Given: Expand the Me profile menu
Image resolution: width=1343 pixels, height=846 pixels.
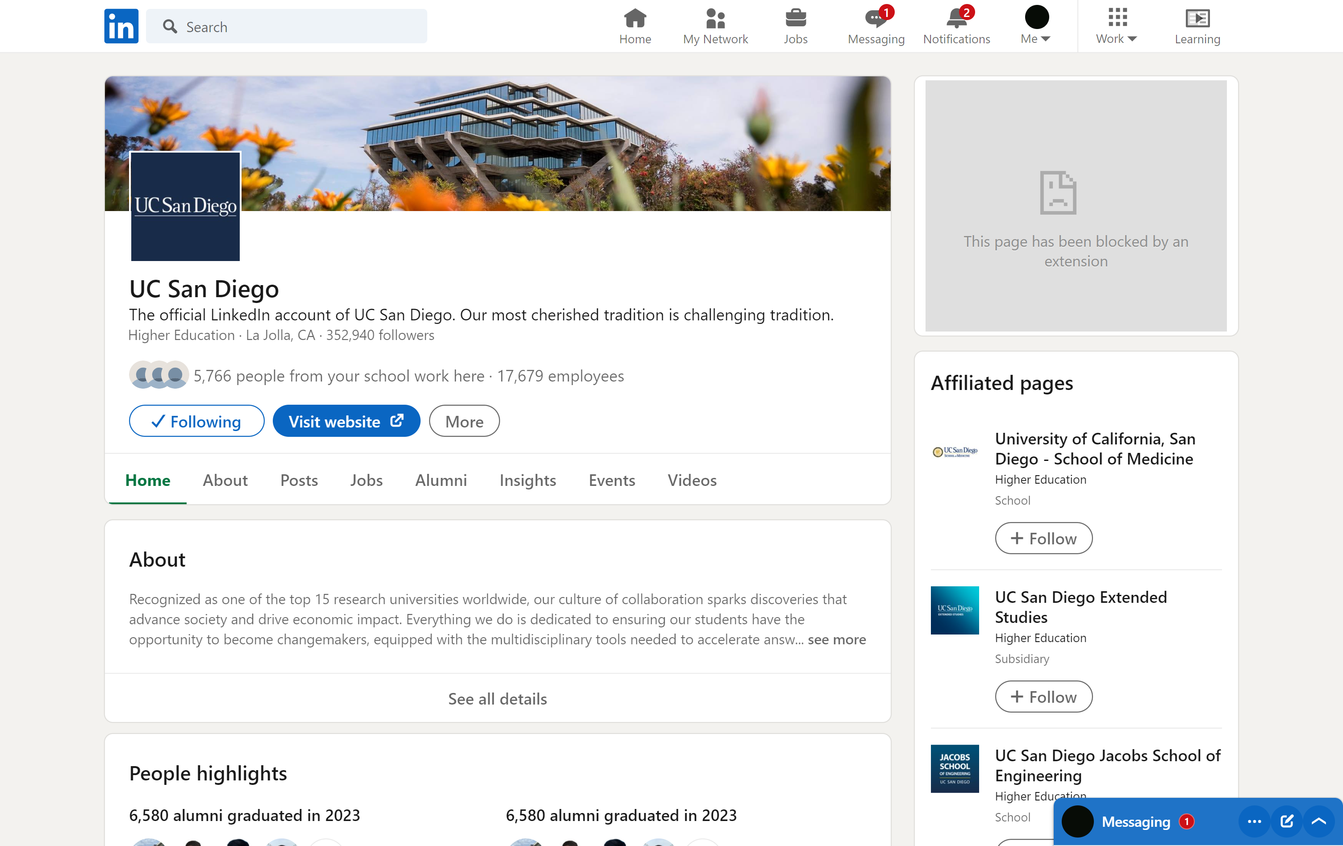Looking at the screenshot, I should pyautogui.click(x=1035, y=25).
